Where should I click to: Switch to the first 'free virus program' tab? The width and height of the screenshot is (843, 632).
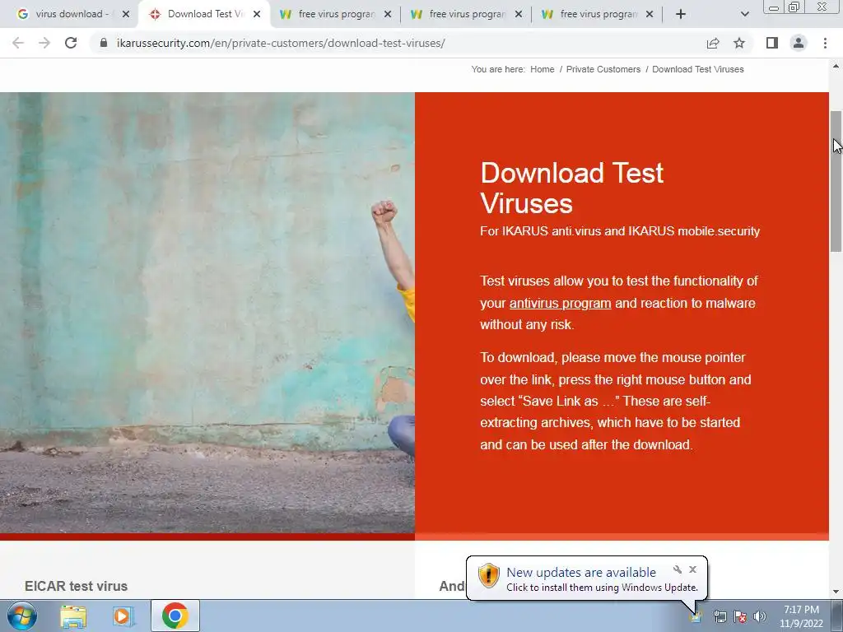(334, 14)
